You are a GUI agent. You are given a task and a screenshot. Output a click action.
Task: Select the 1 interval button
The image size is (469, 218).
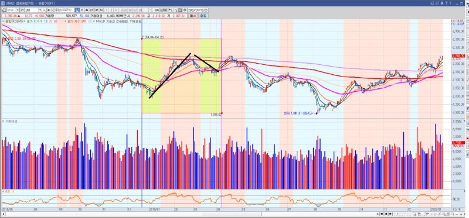(x=107, y=10)
